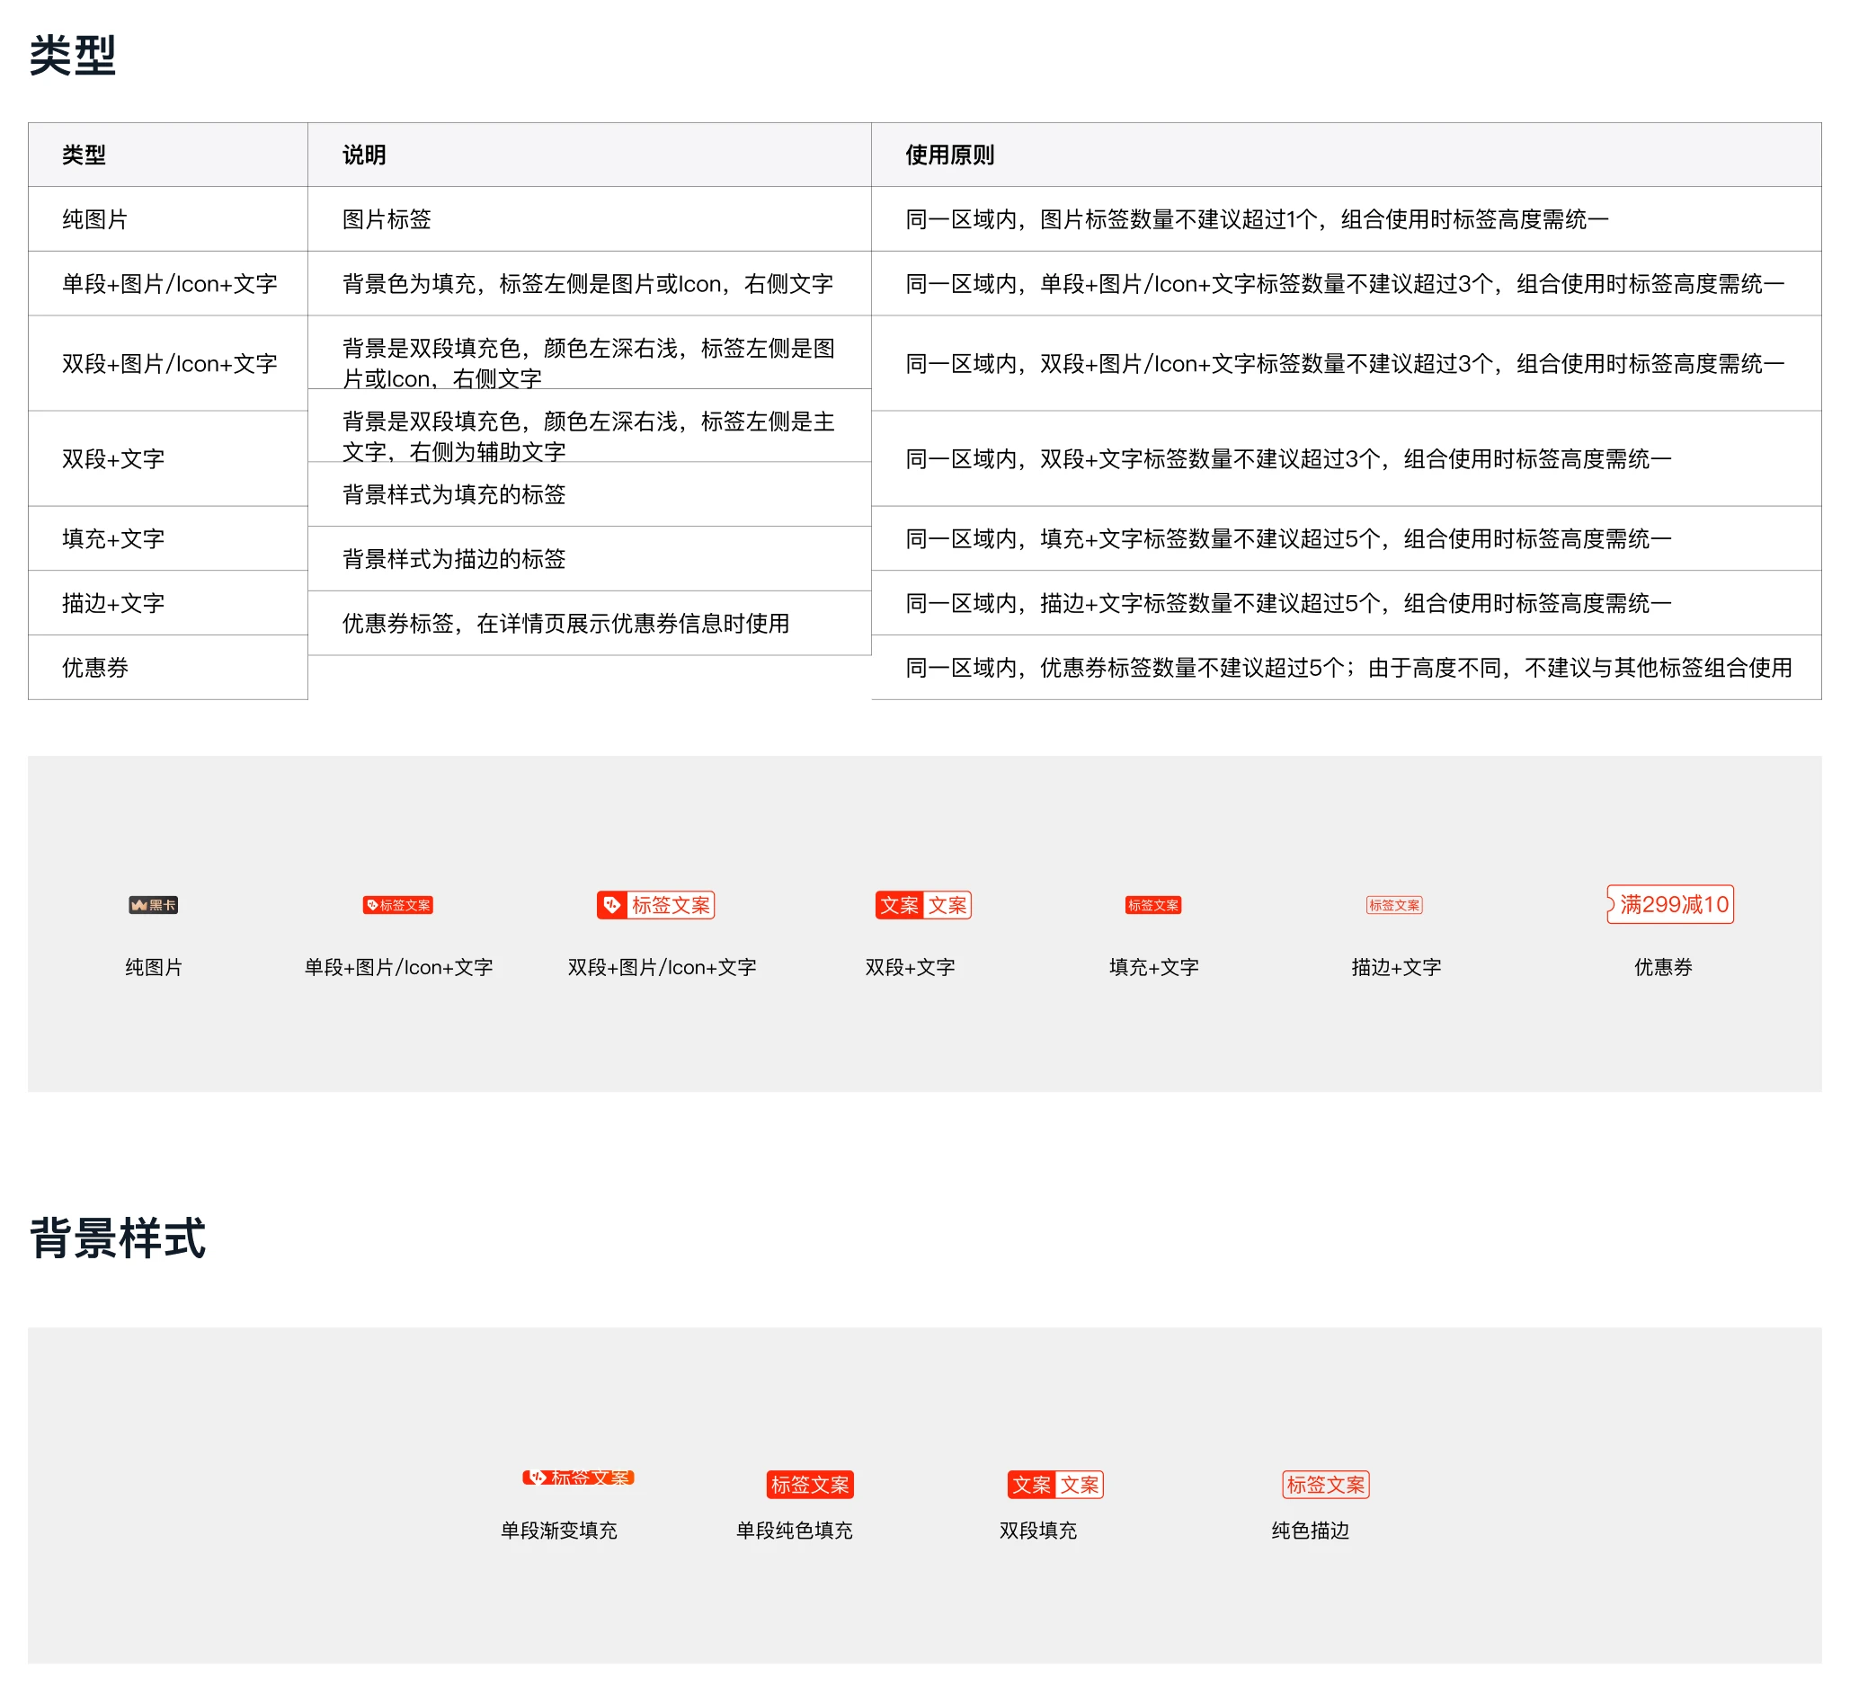1850x1695 pixels.
Task: Click the 黑卡 pure image tag
Action: [x=153, y=905]
